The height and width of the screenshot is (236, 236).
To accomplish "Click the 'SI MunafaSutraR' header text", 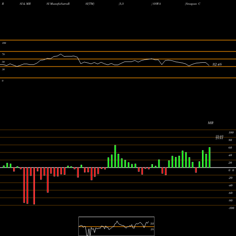I will point(58,4).
